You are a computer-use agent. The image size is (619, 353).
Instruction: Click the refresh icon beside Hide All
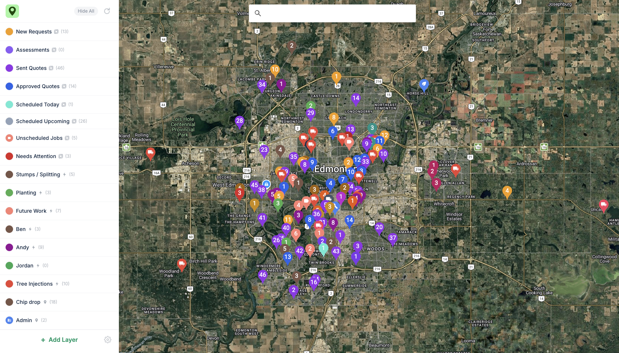point(107,11)
